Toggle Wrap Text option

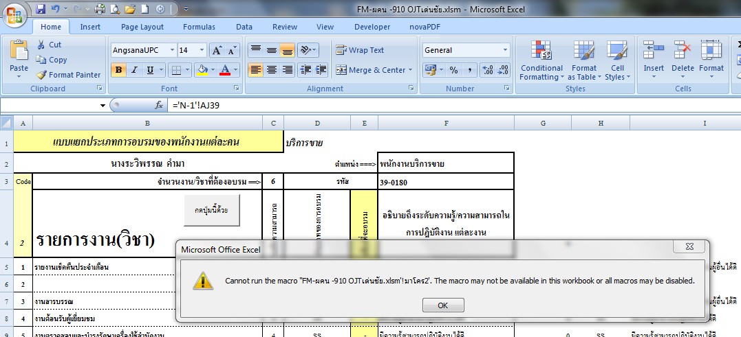[x=360, y=50]
